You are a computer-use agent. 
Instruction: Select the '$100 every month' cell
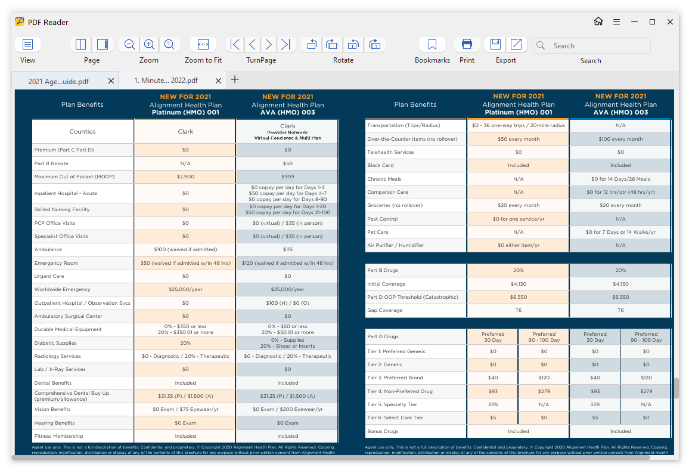coord(620,139)
